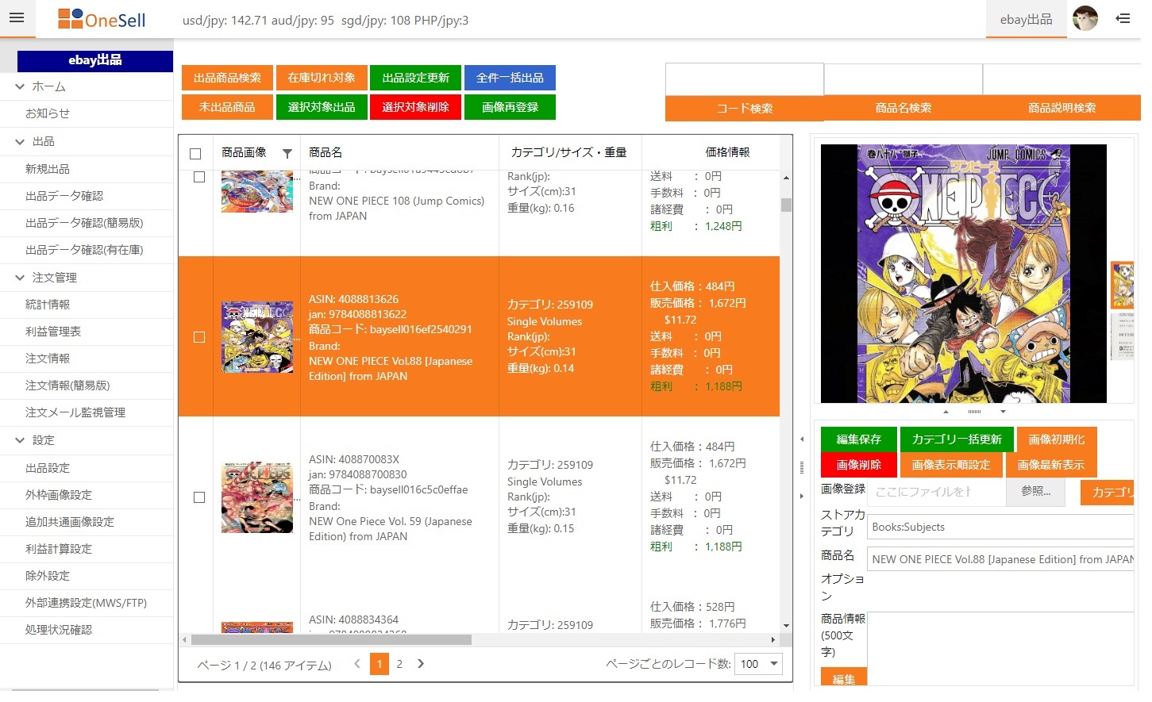
Task: Click the splitter collapse-left arrow
Action: coord(802,439)
